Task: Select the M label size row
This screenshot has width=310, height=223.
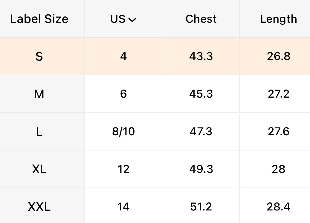Action: click(39, 94)
